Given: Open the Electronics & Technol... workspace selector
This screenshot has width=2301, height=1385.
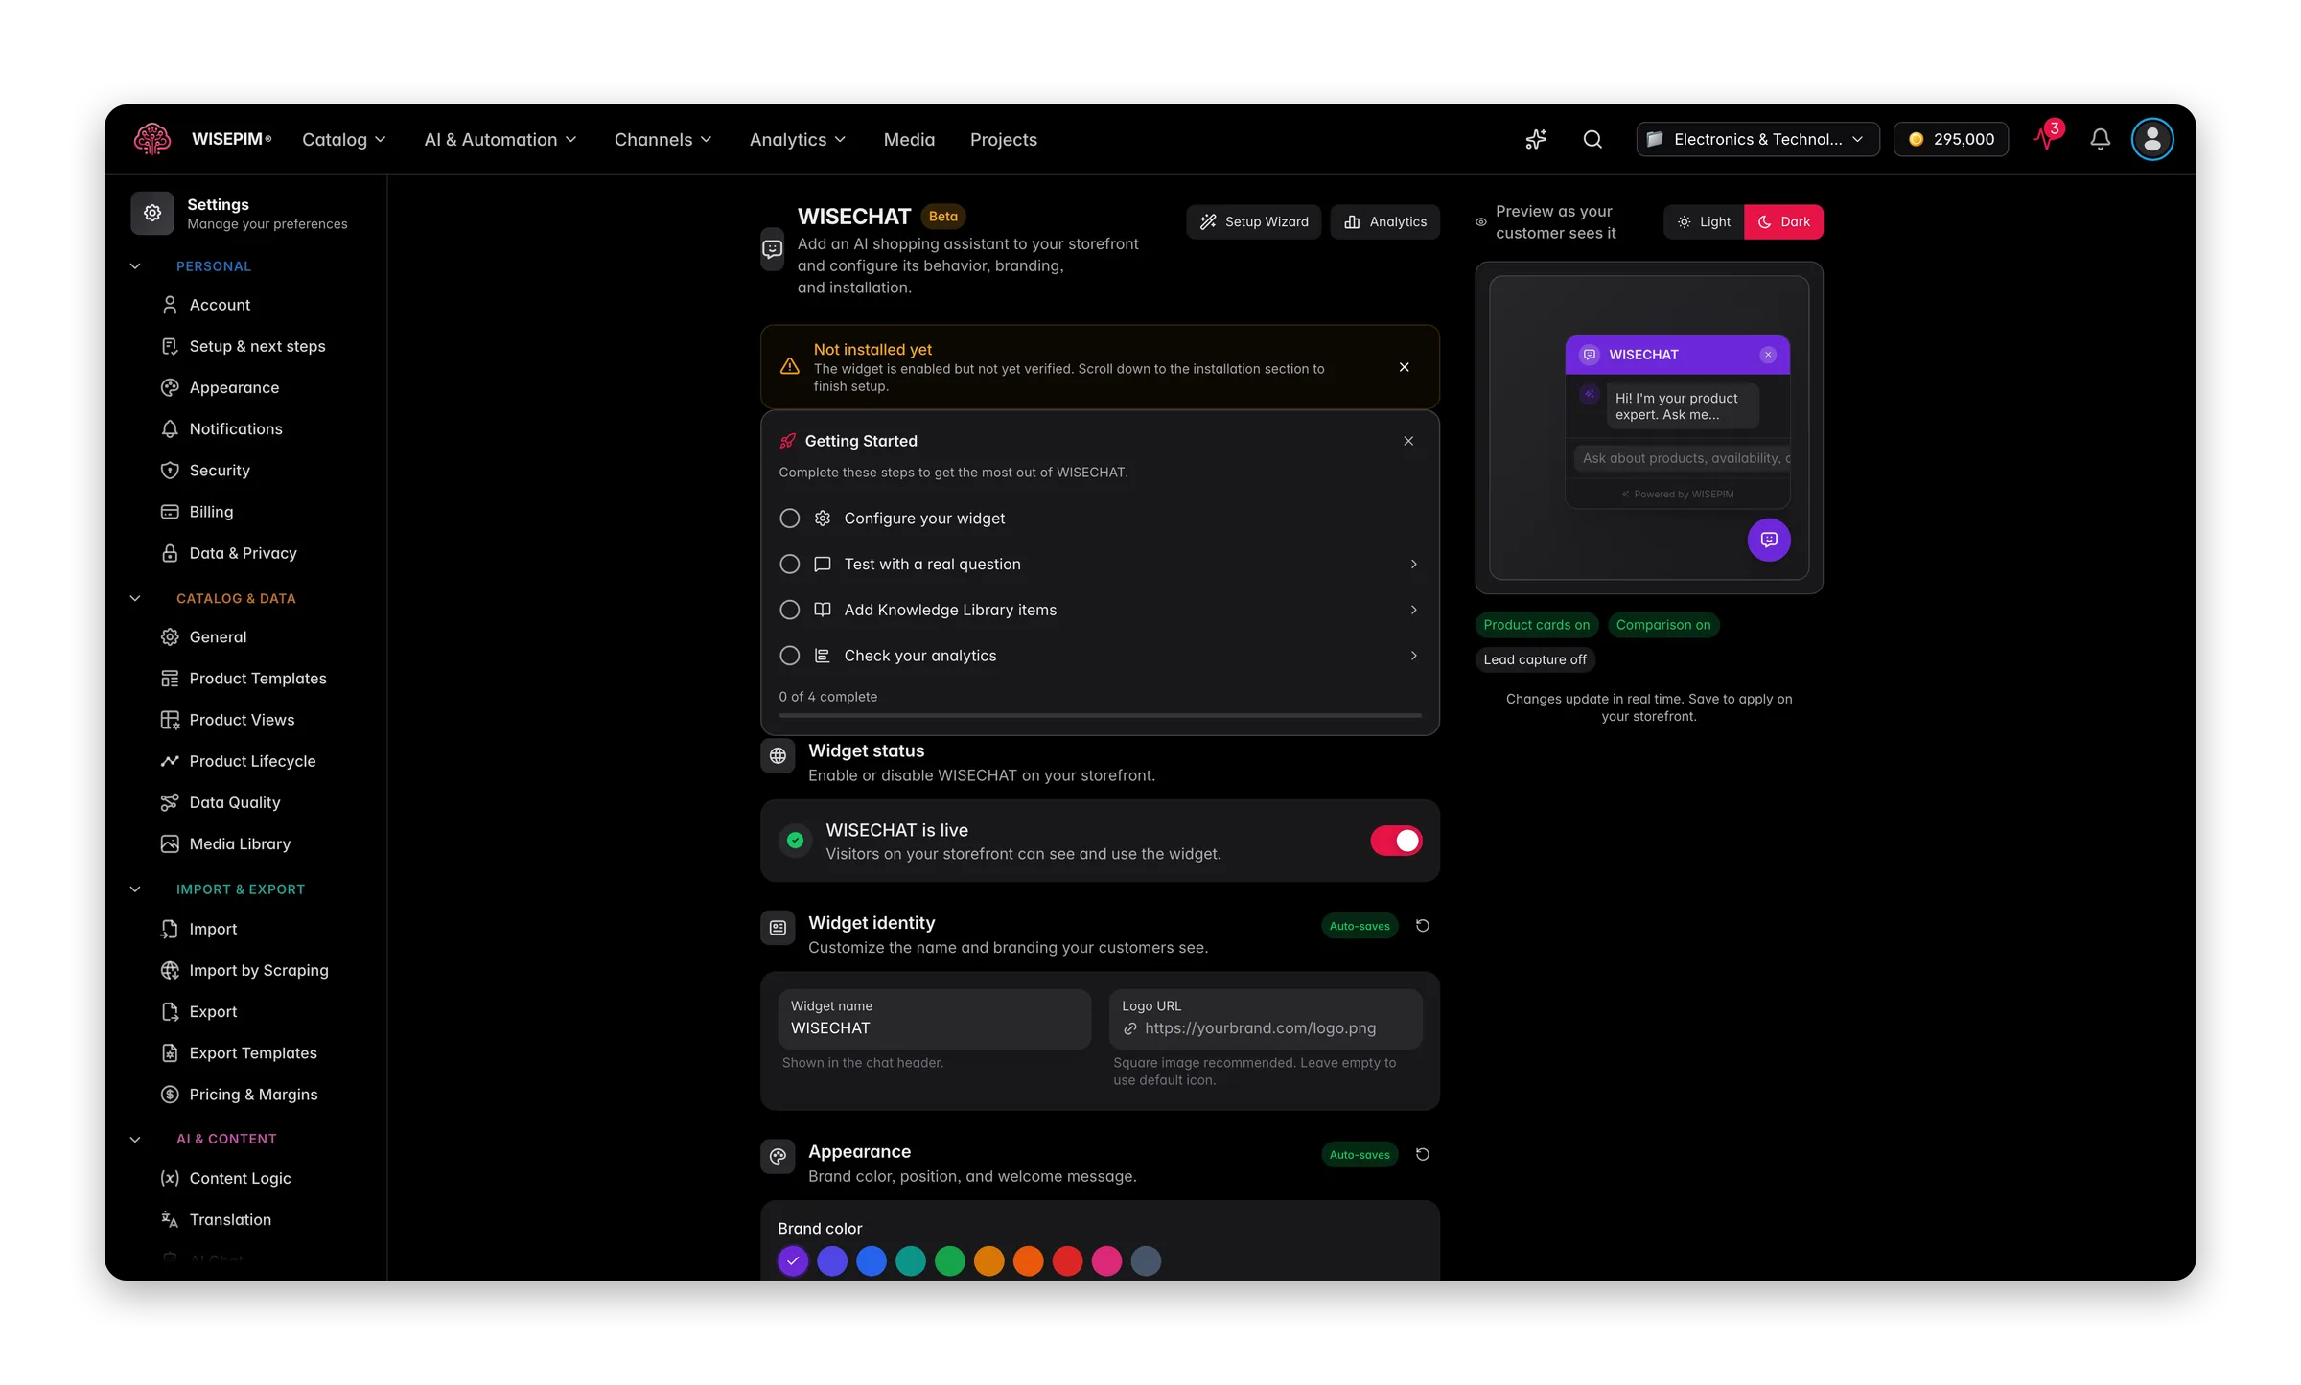Looking at the screenshot, I should pos(1757,140).
